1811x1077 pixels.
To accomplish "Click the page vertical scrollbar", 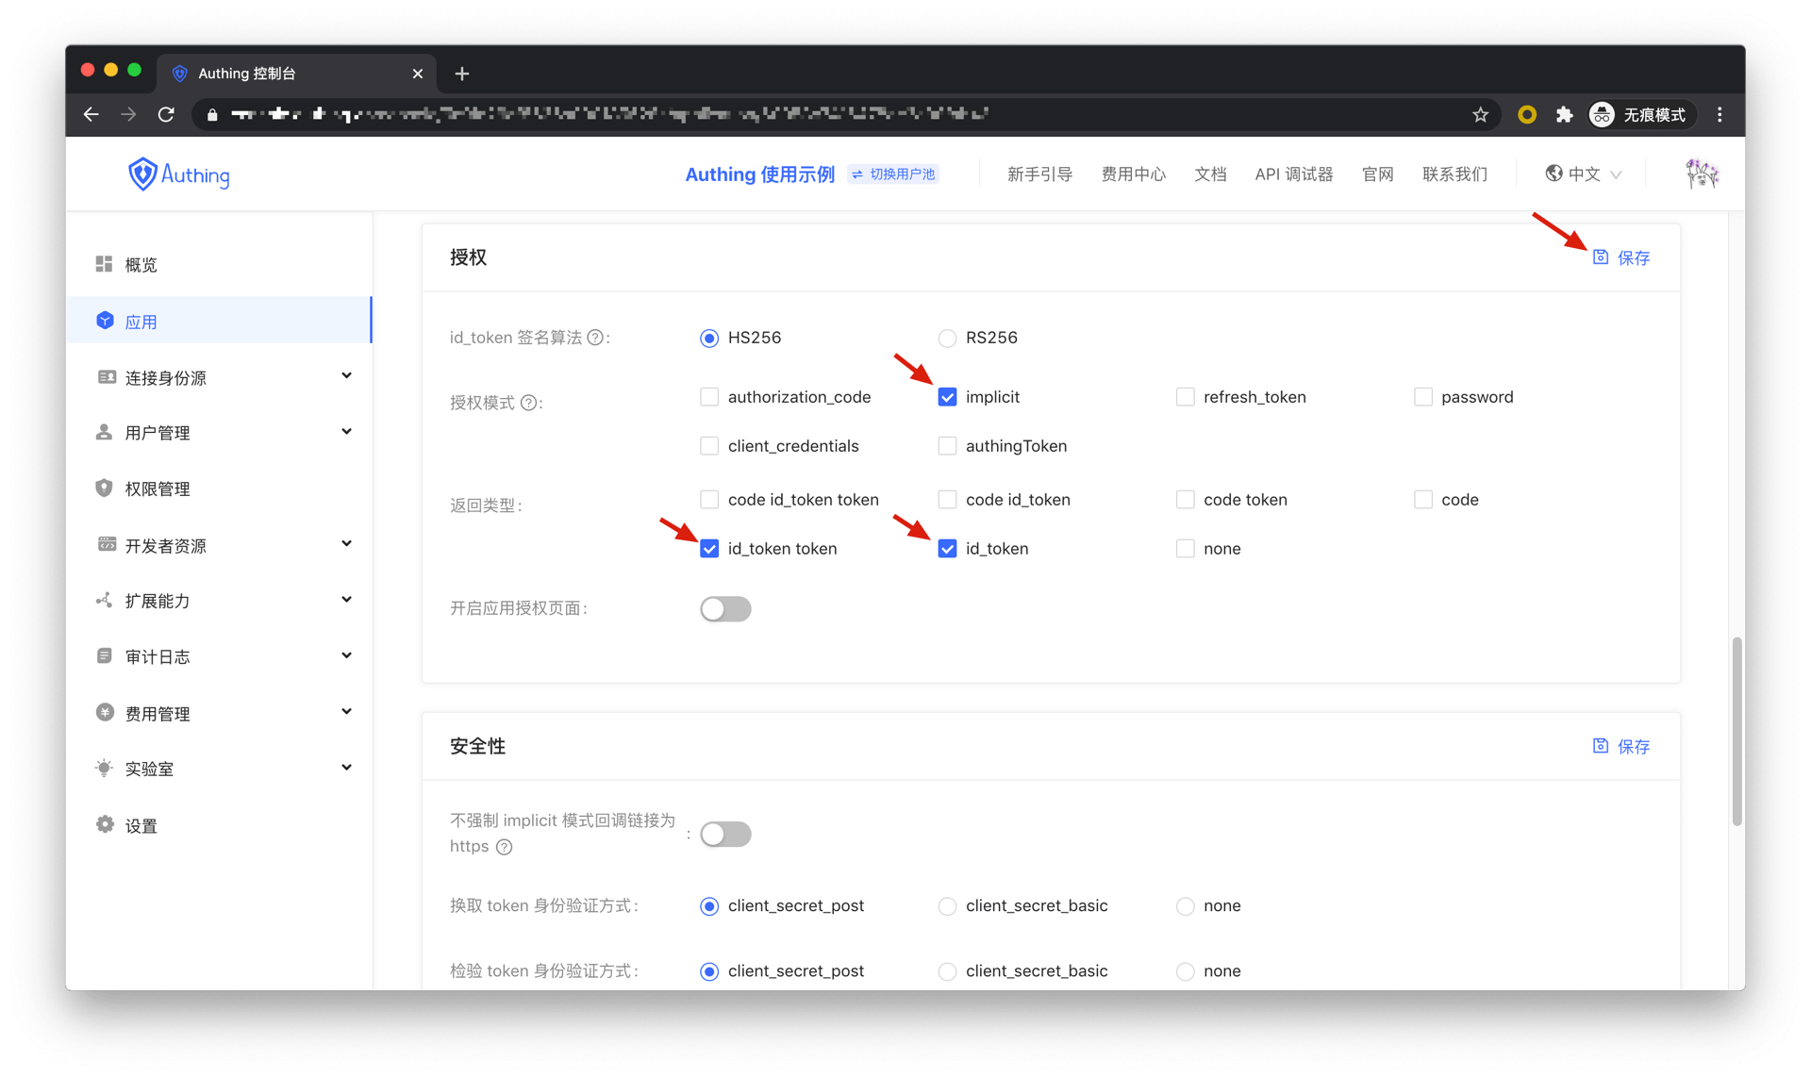I will point(1736,731).
